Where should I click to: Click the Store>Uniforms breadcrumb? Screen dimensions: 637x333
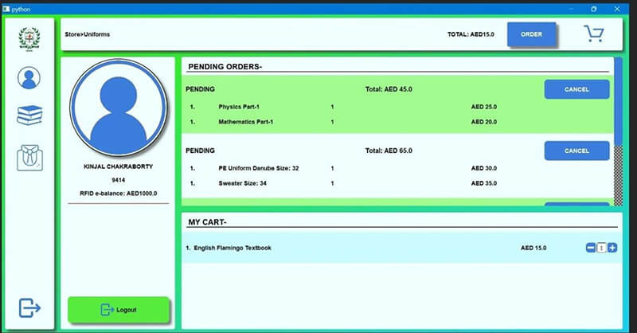tap(88, 35)
